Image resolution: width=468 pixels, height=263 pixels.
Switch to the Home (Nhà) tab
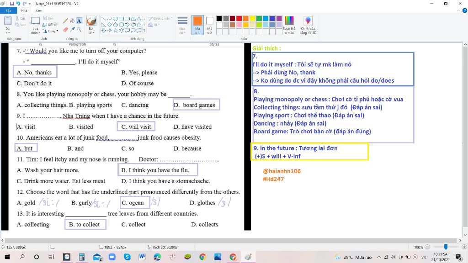(24, 11)
